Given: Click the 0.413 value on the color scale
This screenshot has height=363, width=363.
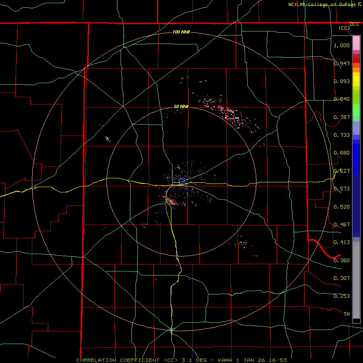Looking at the screenshot, I should click(x=342, y=242).
